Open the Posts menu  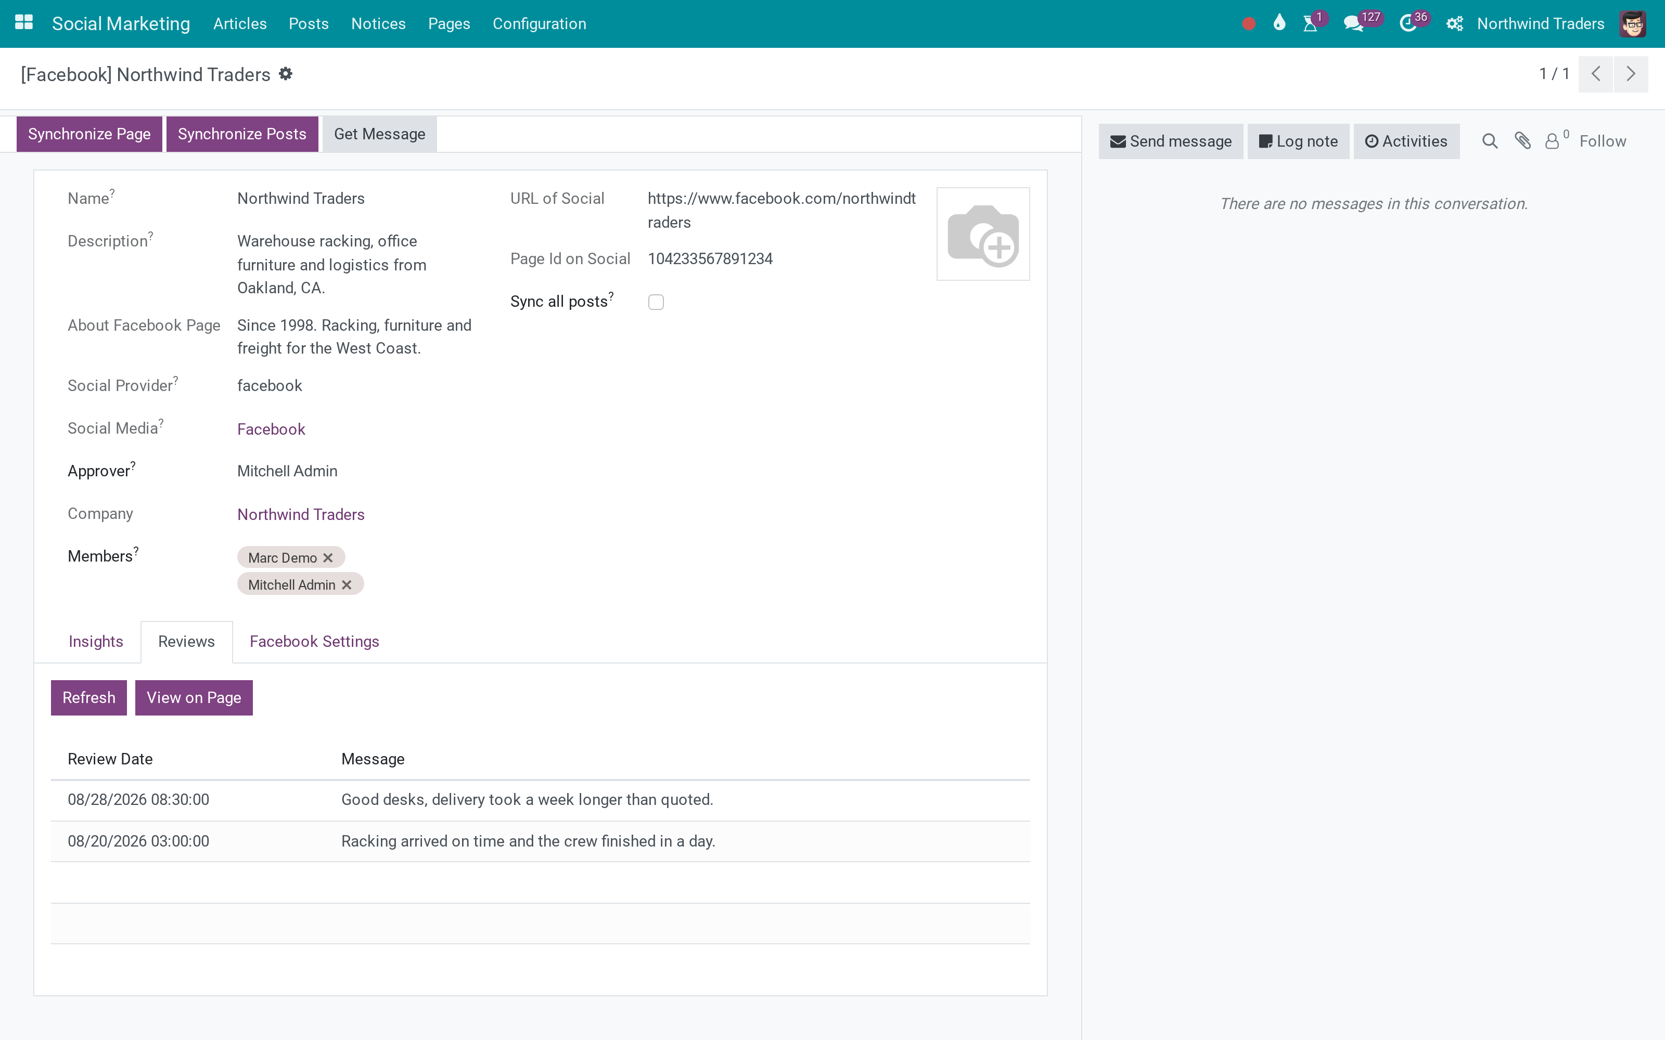(x=309, y=24)
